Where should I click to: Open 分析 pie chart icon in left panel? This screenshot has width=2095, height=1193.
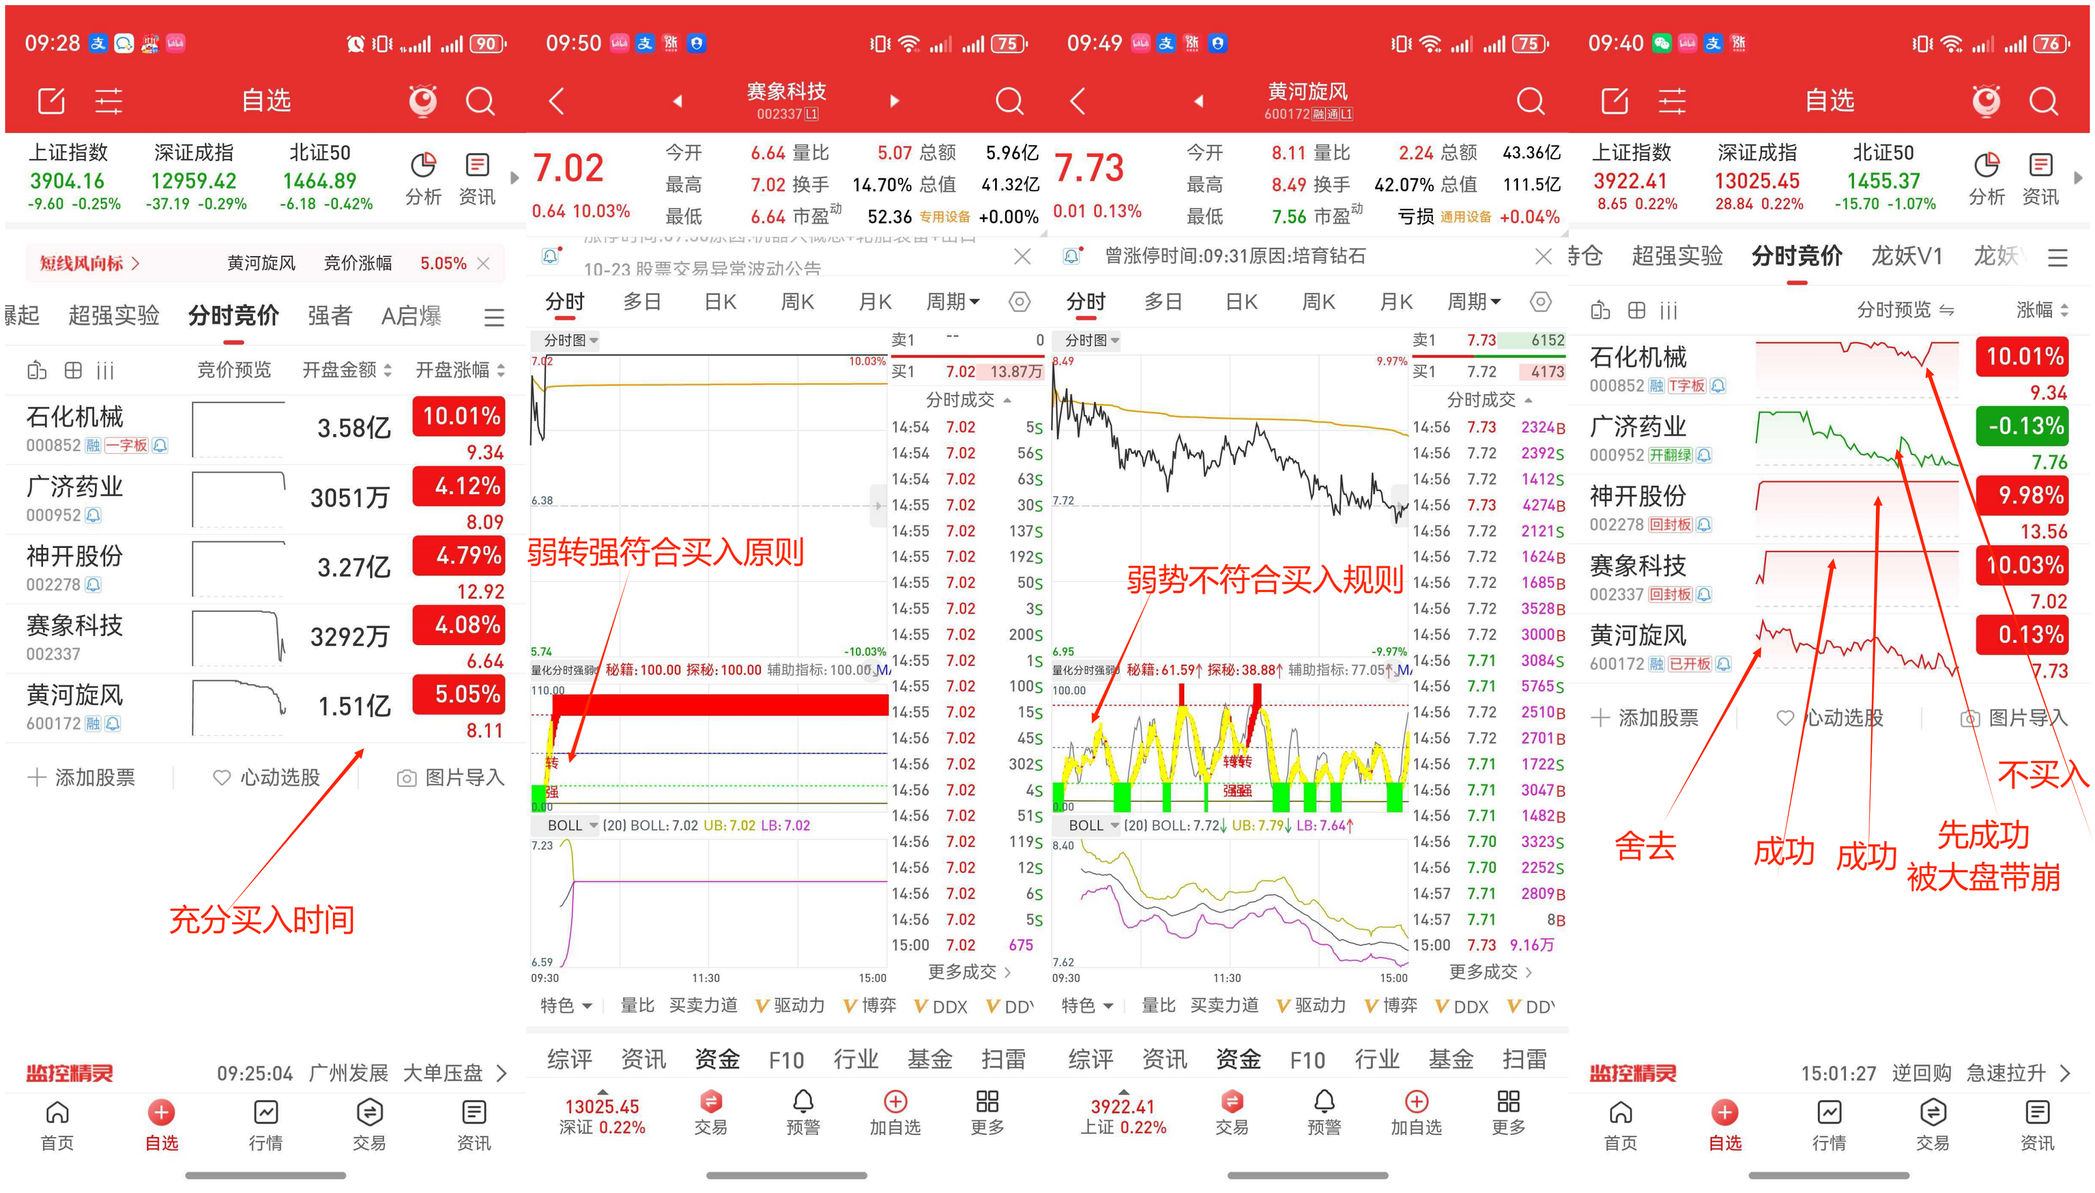pos(423,167)
